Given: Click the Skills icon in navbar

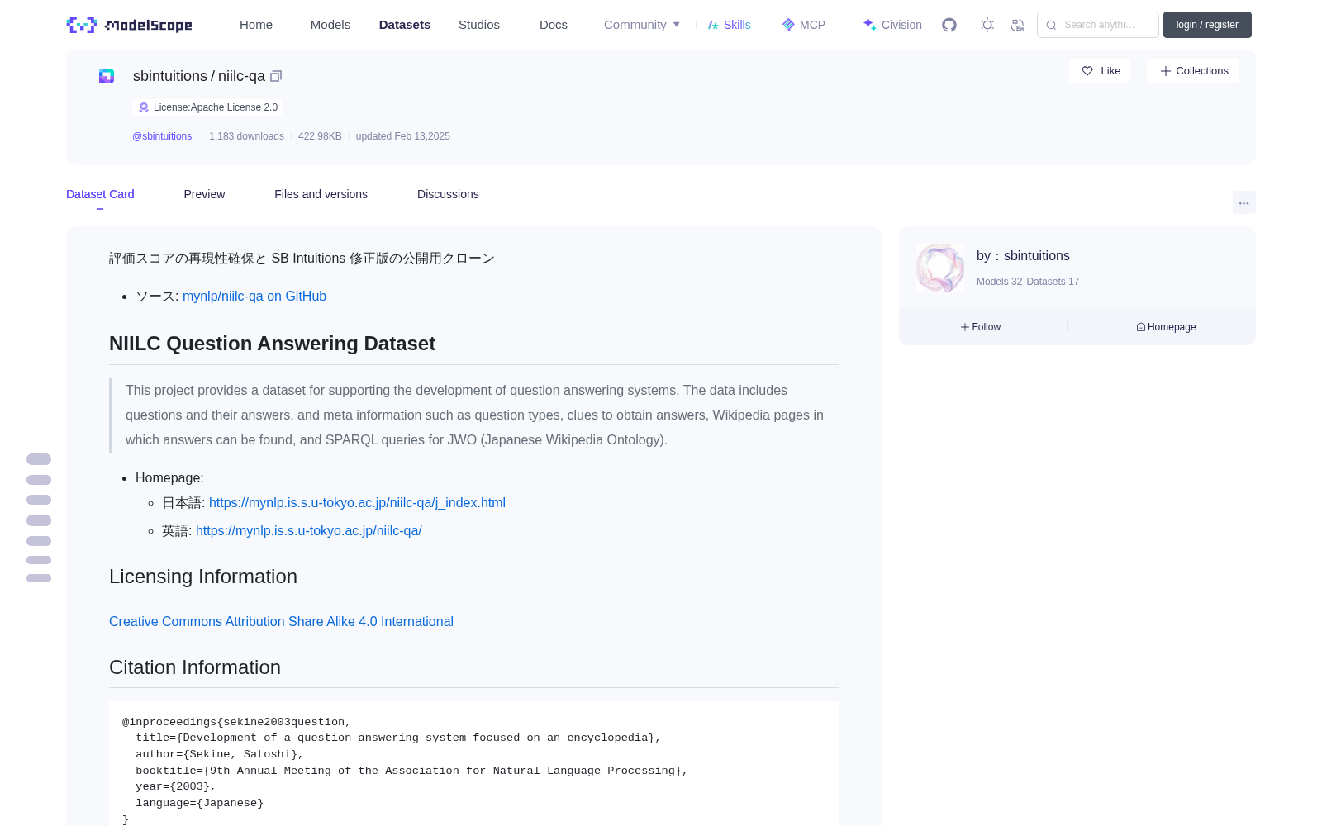Looking at the screenshot, I should (713, 25).
